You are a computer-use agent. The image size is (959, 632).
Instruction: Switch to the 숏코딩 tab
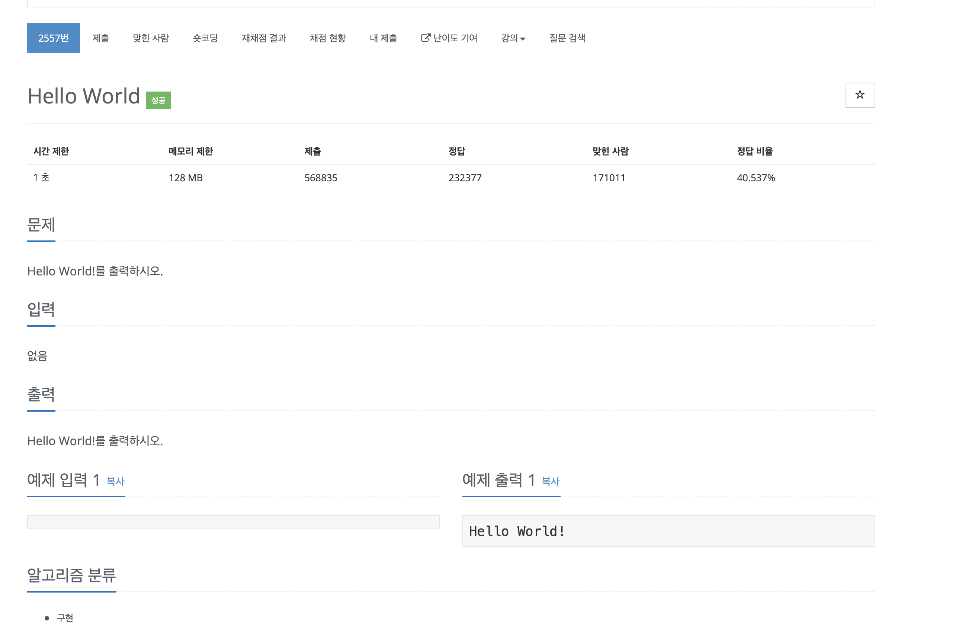205,38
